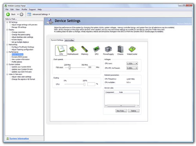Switch to the Edit Profiles tab
Image resolution: width=196 pixels, height=146 pixels.
69,40
